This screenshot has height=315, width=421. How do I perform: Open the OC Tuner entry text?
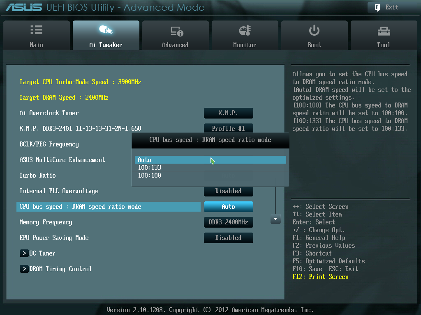tap(42, 253)
